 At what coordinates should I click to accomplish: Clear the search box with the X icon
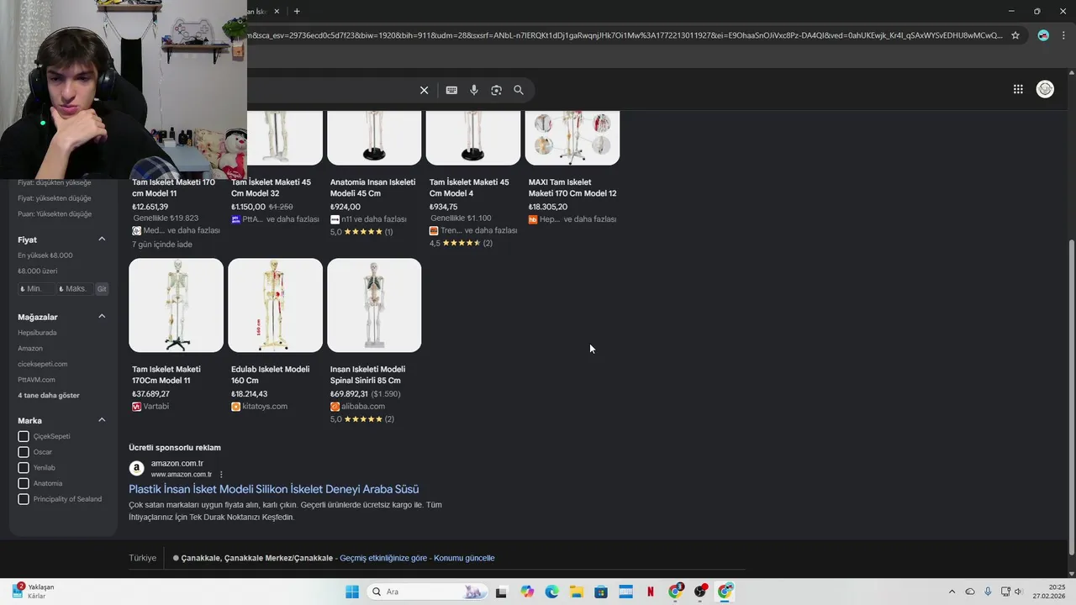(424, 90)
